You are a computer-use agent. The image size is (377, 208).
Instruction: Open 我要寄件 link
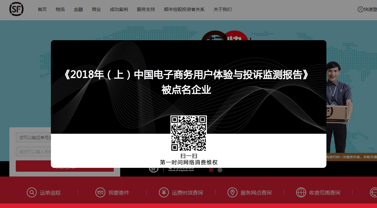(119, 193)
